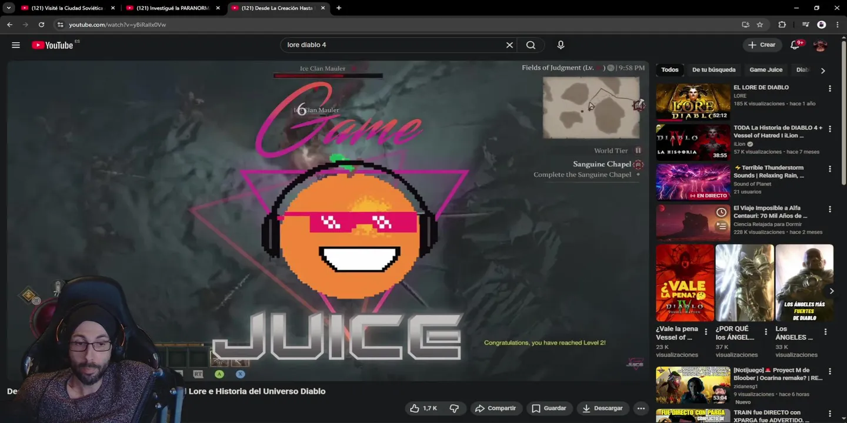Select the Game Juice filter chip
847x423 pixels.
pyautogui.click(x=766, y=70)
